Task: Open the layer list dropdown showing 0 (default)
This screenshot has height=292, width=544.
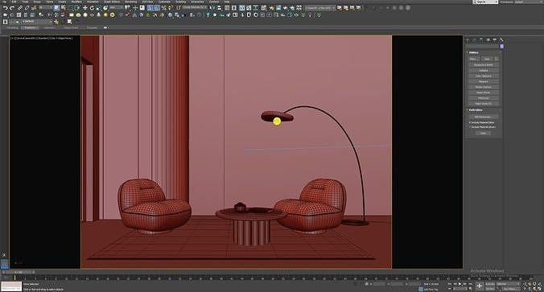Action: click(x=31, y=22)
